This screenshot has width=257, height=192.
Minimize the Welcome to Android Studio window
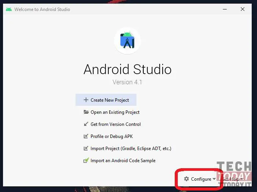click(x=225, y=9)
